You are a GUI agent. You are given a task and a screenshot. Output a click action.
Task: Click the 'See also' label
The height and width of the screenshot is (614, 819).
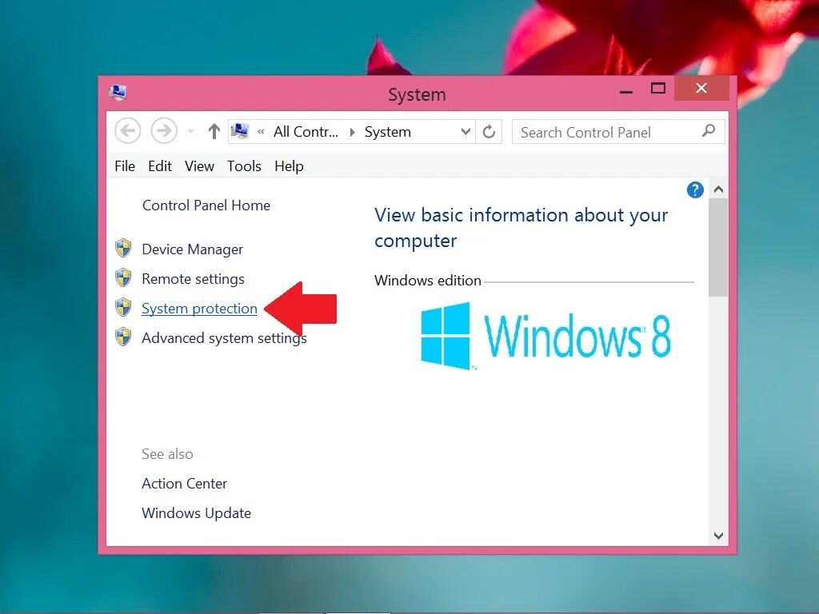coord(167,454)
